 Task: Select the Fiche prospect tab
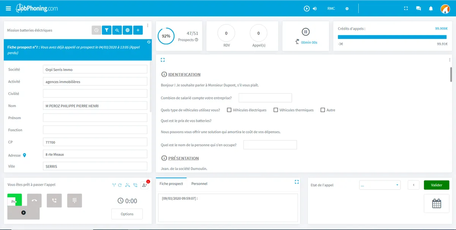click(x=171, y=184)
